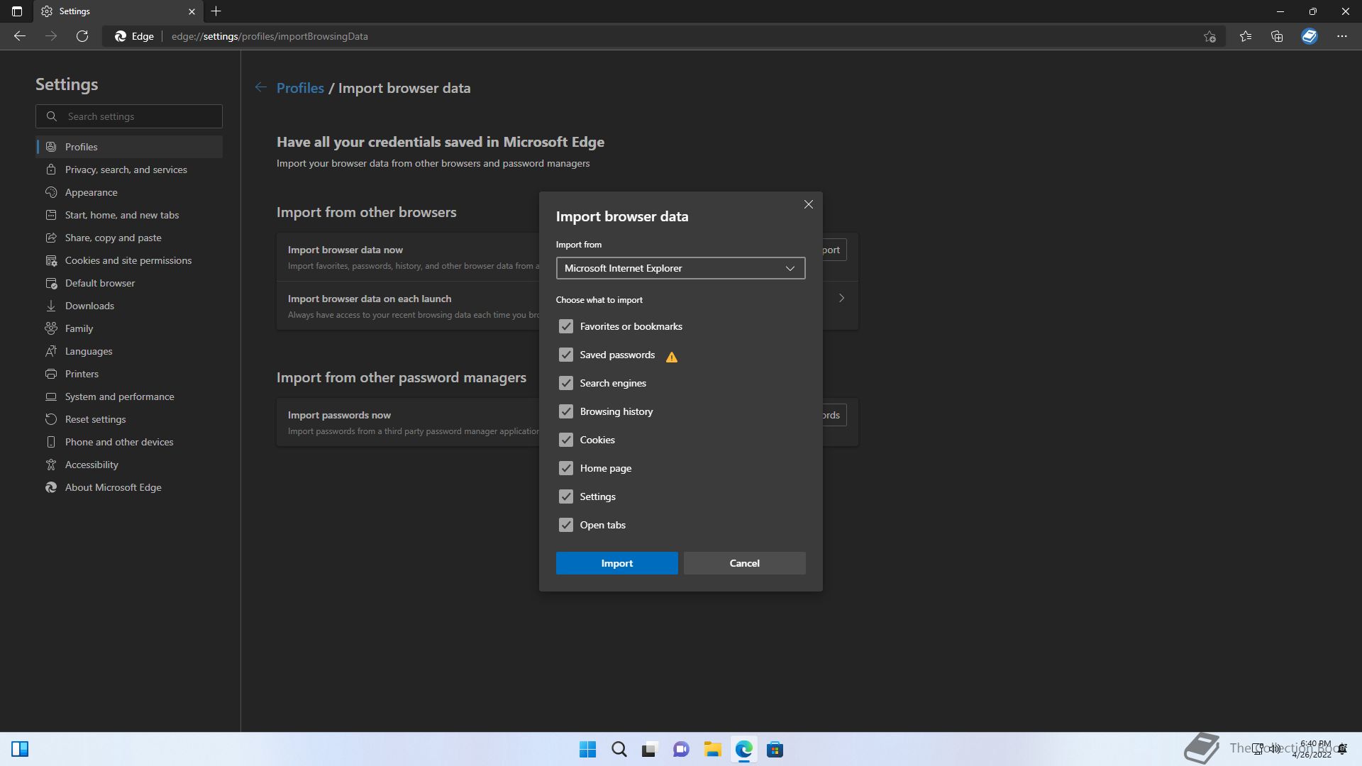Open Languages settings

tap(129, 351)
